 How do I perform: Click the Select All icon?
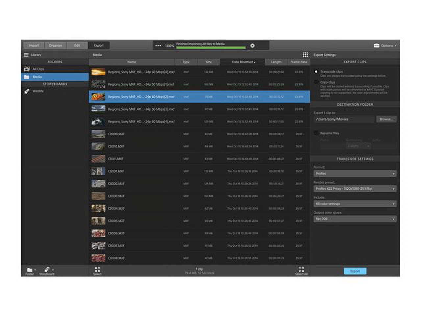[301, 269]
